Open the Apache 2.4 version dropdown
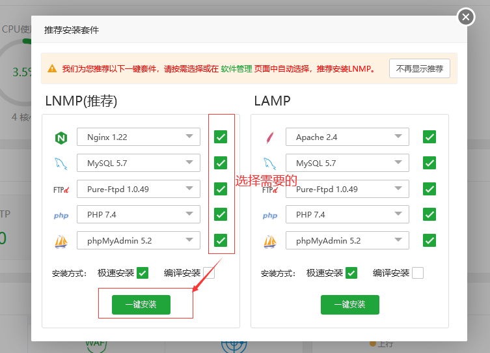This screenshot has height=353, width=490. (x=347, y=137)
